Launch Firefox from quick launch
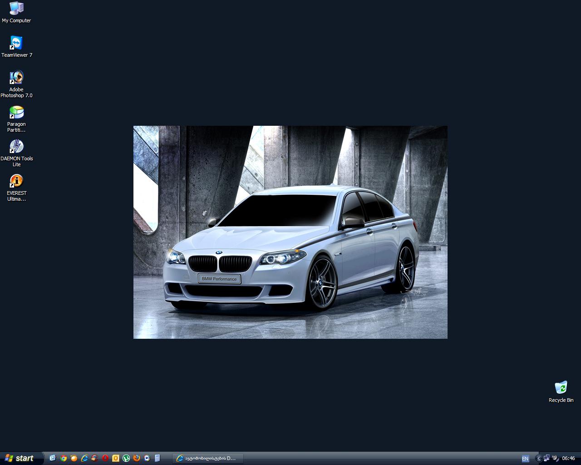The width and height of the screenshot is (581, 465). point(137,458)
